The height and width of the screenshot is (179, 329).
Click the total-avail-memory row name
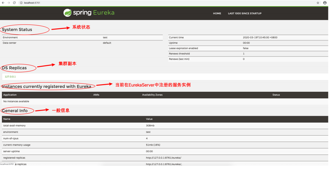(14, 125)
